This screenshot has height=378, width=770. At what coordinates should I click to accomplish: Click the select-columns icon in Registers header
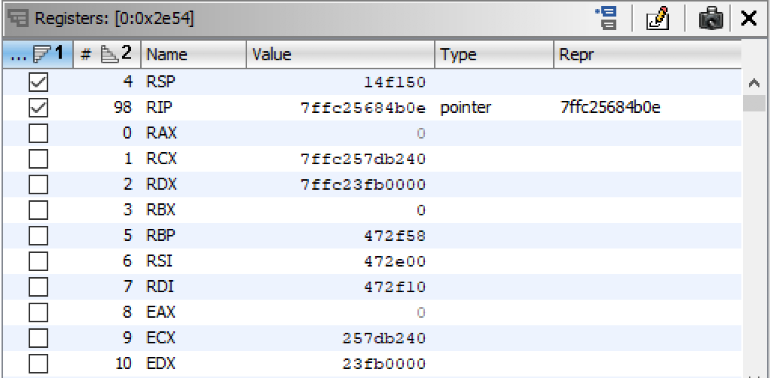[x=607, y=19]
